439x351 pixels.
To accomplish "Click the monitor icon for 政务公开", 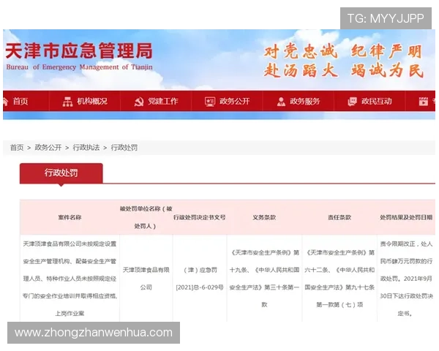I will click(210, 102).
